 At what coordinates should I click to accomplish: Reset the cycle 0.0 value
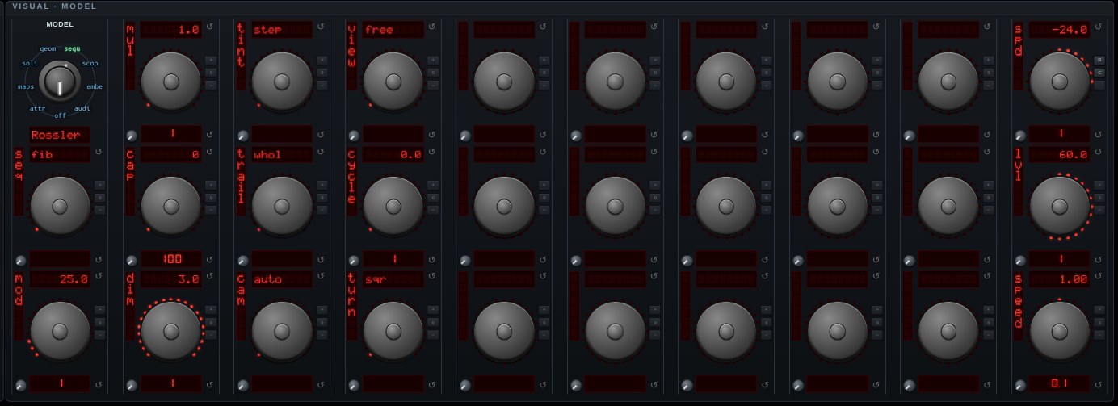coord(431,153)
